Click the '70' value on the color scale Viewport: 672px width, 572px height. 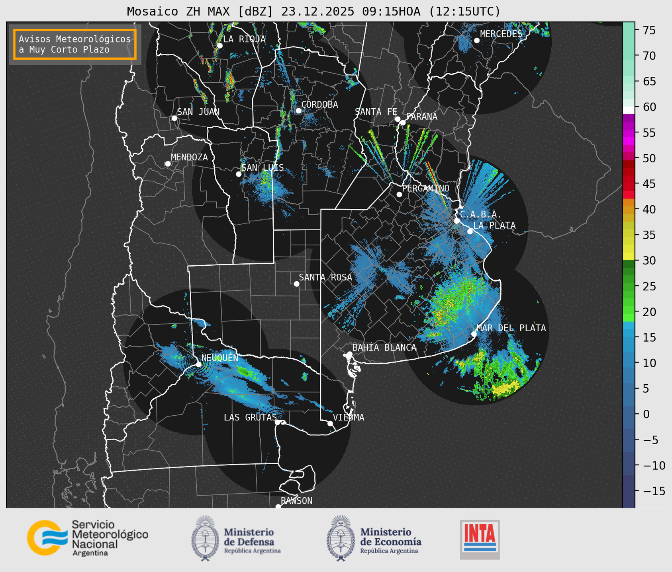(x=648, y=56)
